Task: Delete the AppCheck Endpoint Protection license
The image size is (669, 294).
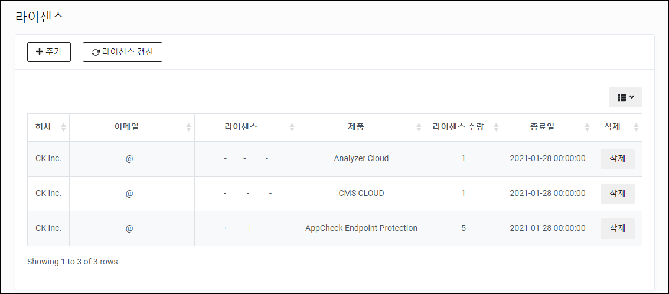Action: [618, 228]
